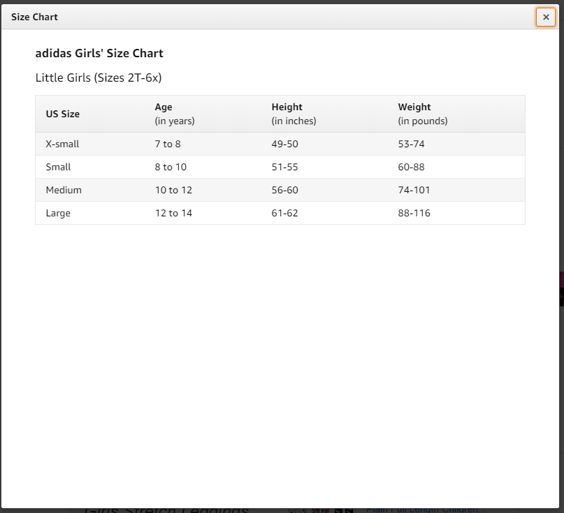Select the "Medium" size cell
Image resolution: width=564 pixels, height=513 pixels.
64,190
